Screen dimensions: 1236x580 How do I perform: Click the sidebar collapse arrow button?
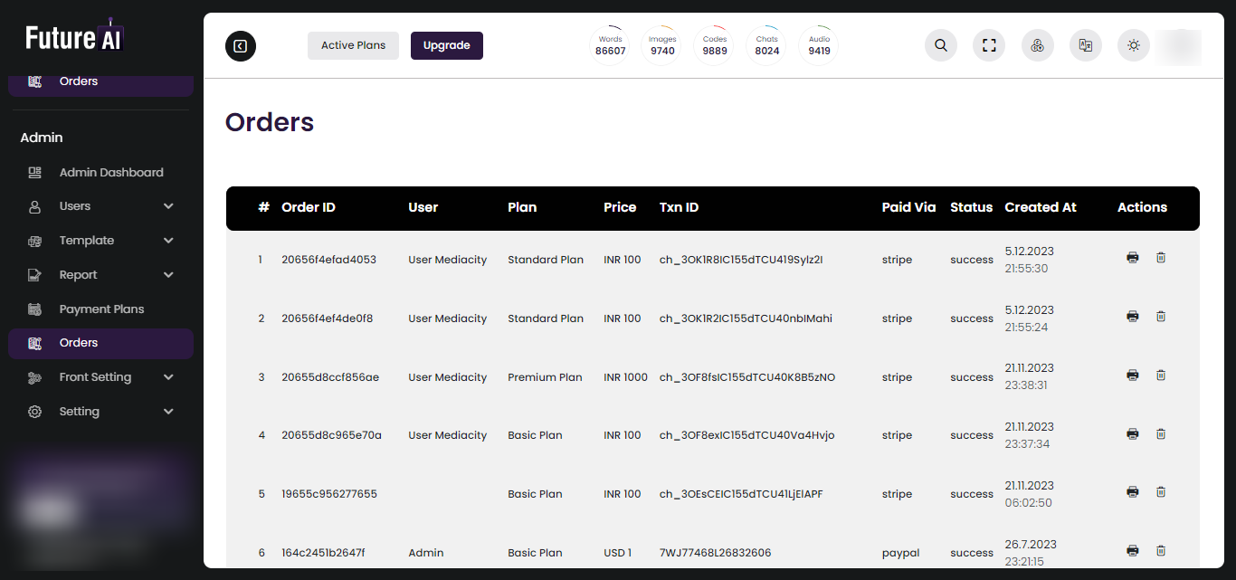[241, 46]
